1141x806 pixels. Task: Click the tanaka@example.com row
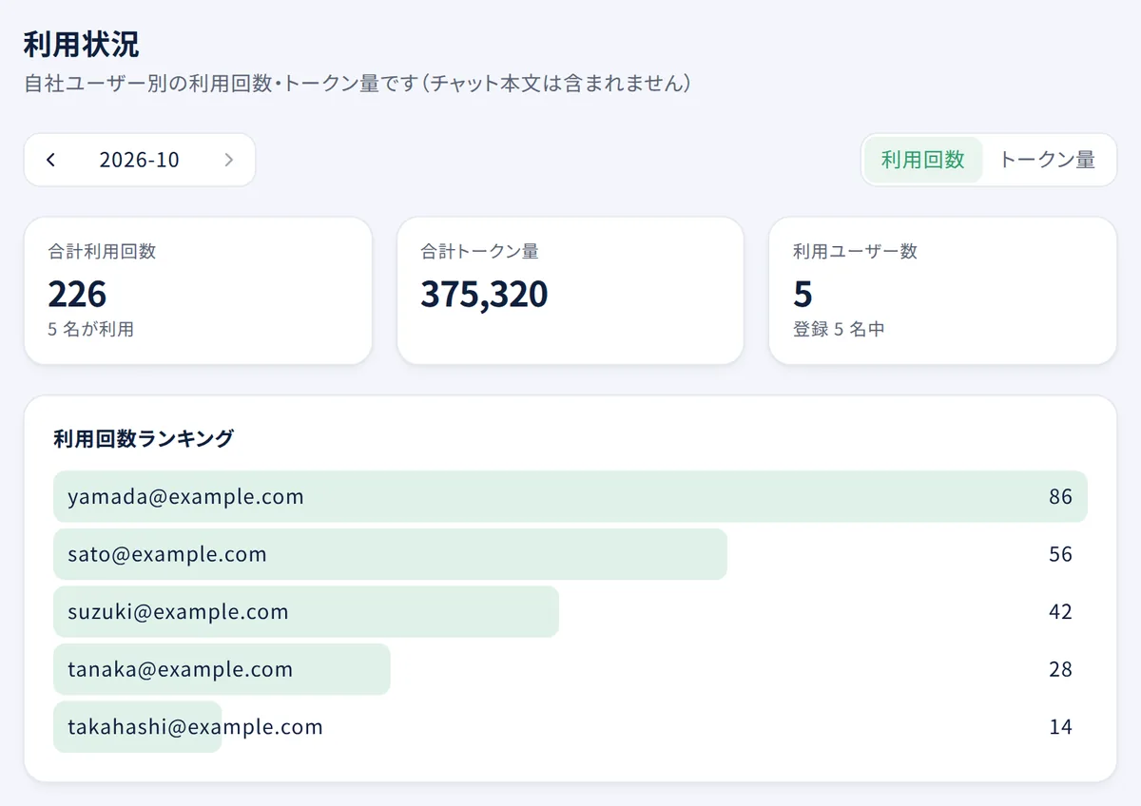(570, 669)
